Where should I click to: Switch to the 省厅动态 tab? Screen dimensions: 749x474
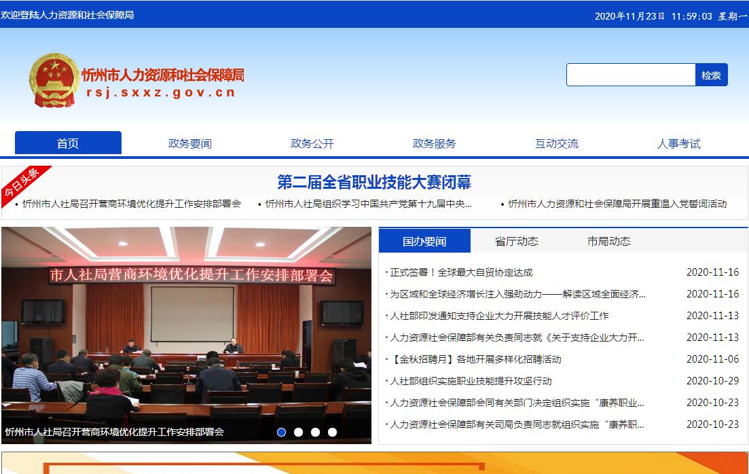pyautogui.click(x=516, y=241)
